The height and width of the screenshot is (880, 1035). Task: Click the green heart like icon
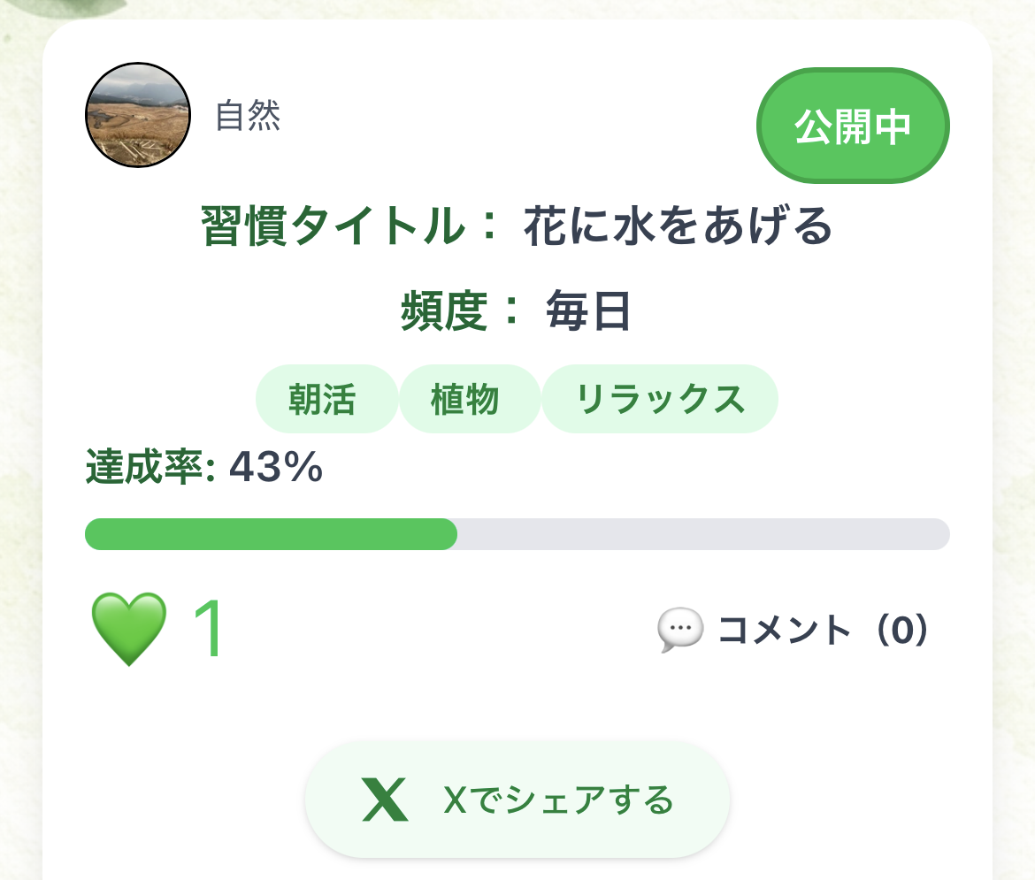coord(129,629)
